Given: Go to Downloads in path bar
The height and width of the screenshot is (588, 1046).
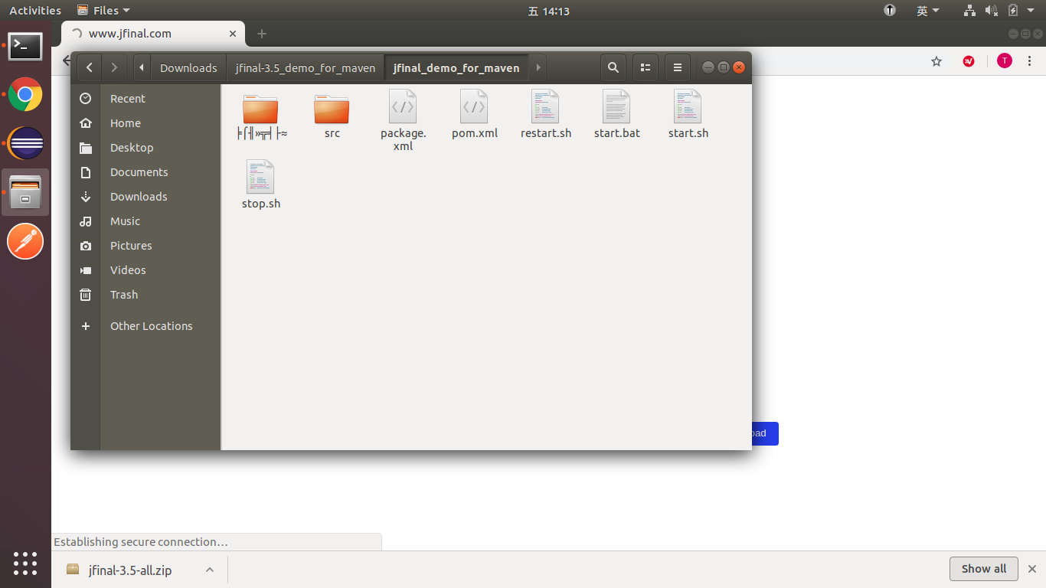Looking at the screenshot, I should [188, 67].
